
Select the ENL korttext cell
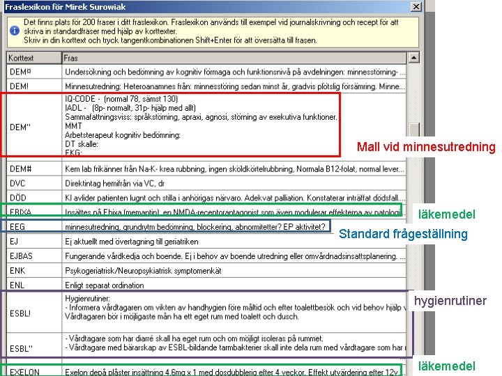click(x=34, y=285)
